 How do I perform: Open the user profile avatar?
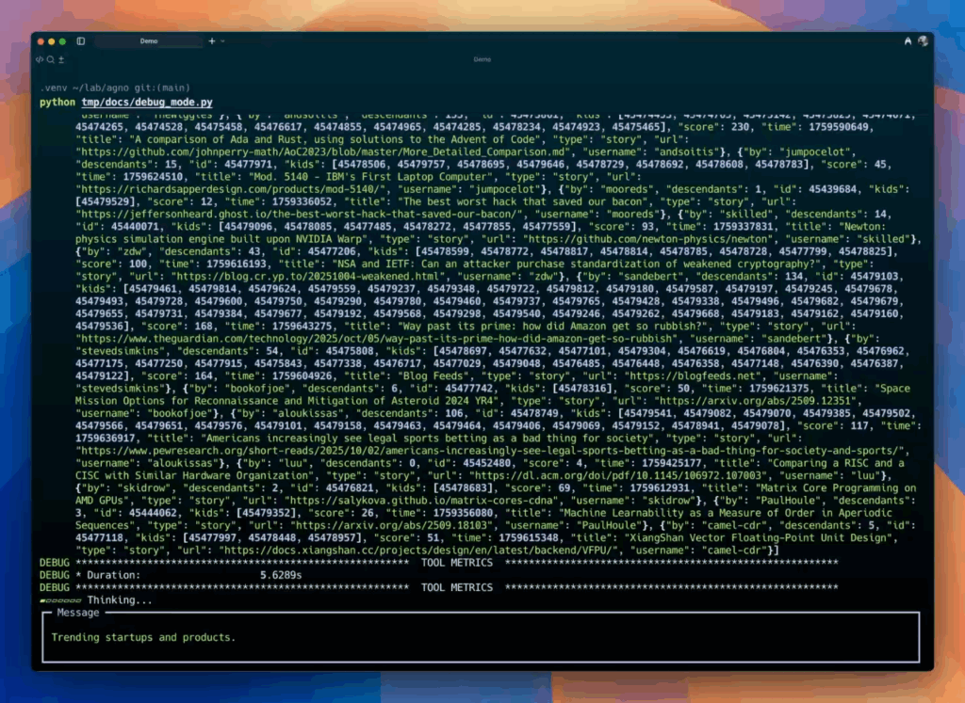[923, 41]
